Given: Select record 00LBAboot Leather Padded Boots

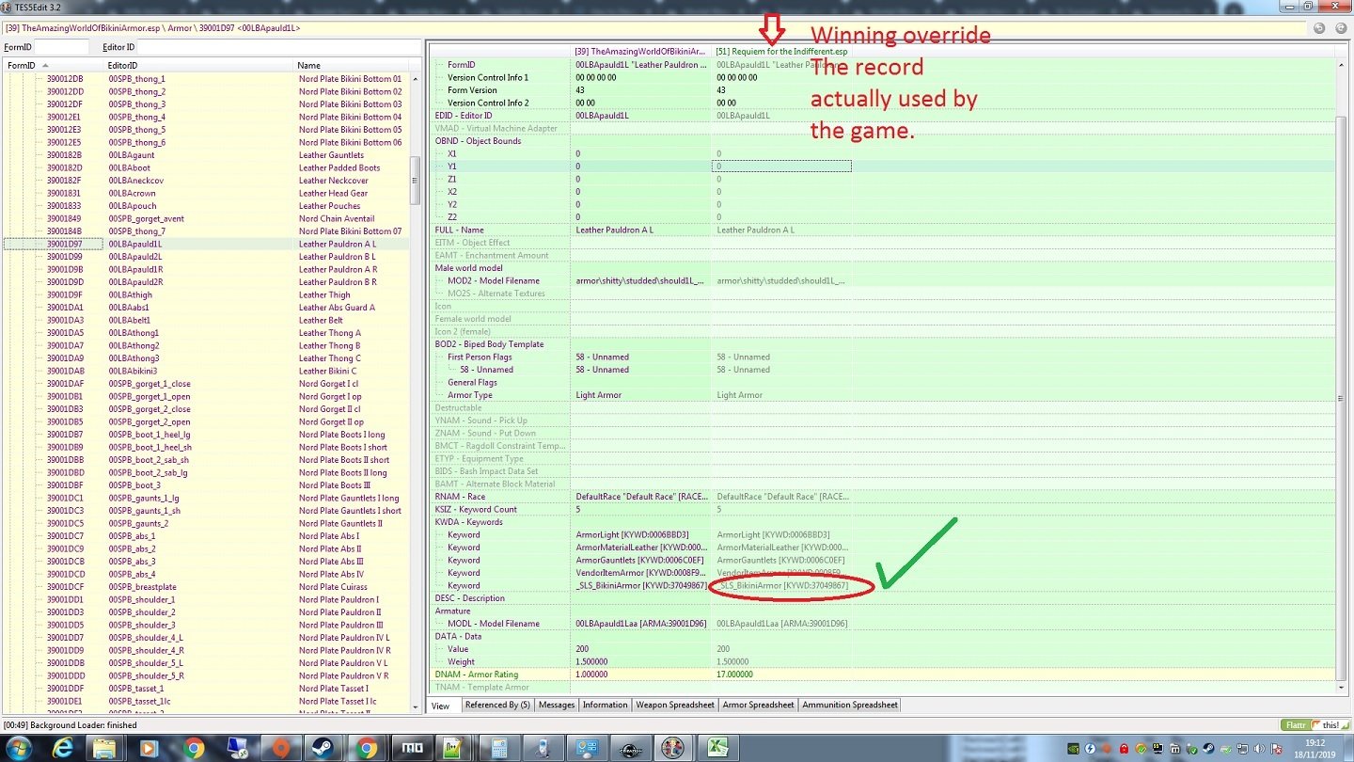Looking at the screenshot, I should 205,167.
